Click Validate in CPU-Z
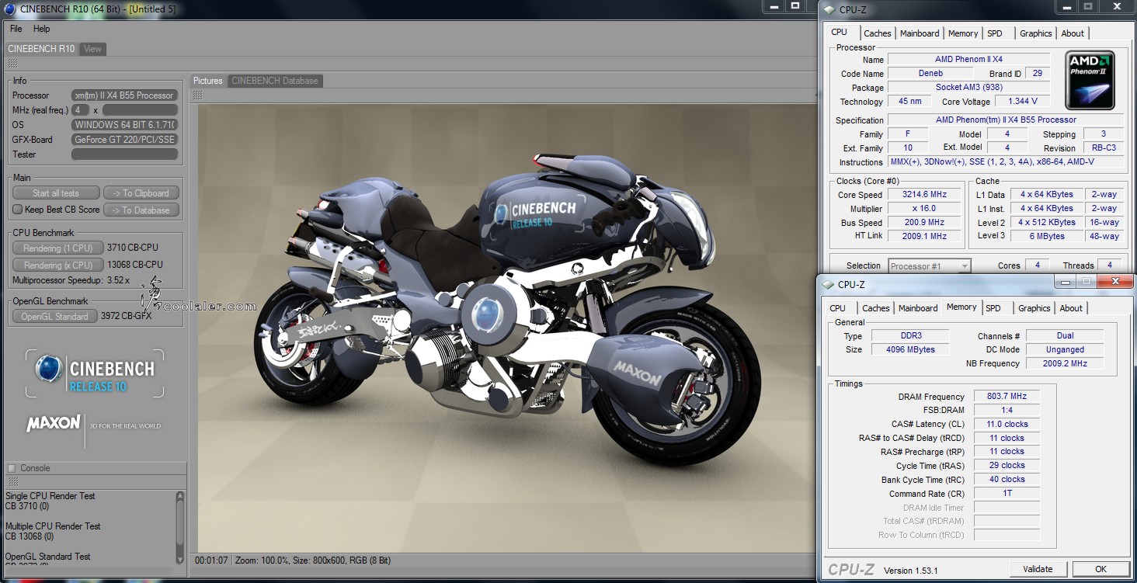The image size is (1137, 583). point(1038,569)
